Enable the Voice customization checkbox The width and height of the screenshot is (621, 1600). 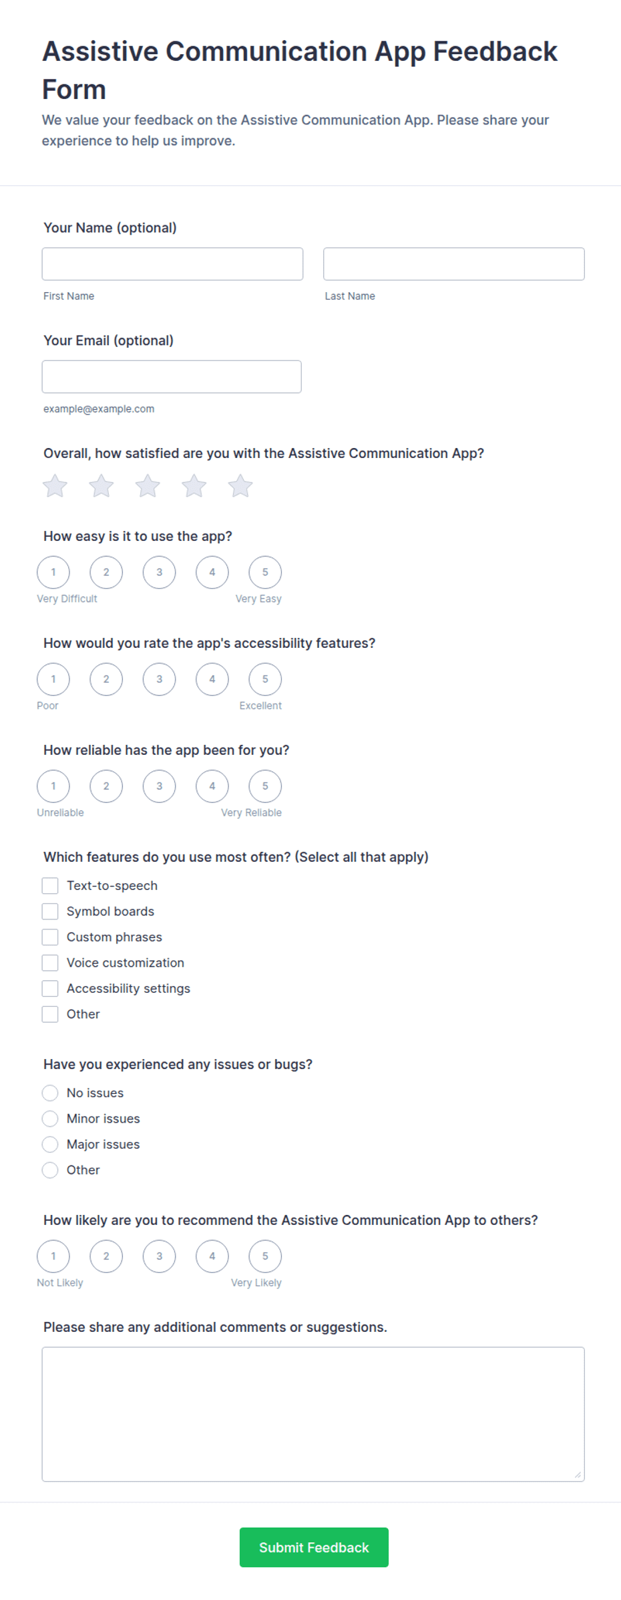pos(50,963)
